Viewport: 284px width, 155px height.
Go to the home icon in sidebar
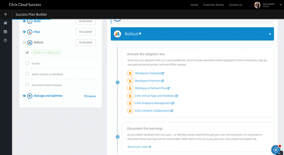(x=5, y=23)
